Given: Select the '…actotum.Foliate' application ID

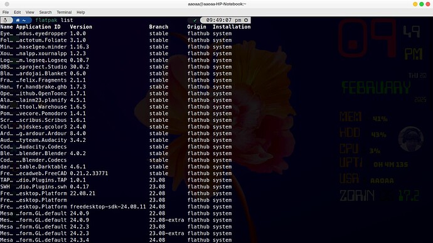Looking at the screenshot, I should click(41, 40).
